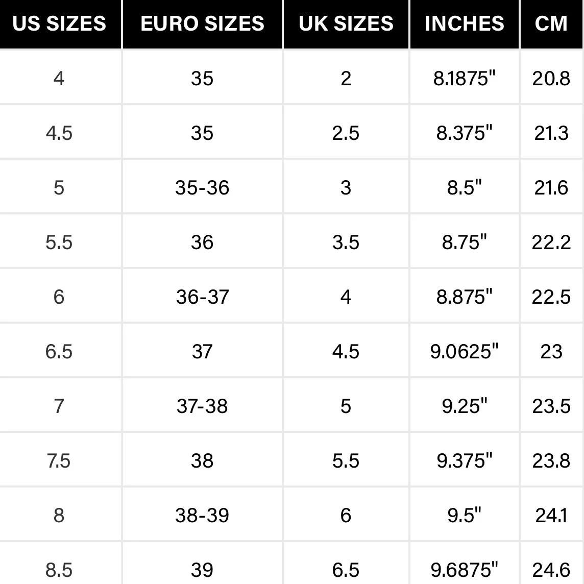Select the 8.1875" inches cell
The image size is (584, 584).
(465, 78)
